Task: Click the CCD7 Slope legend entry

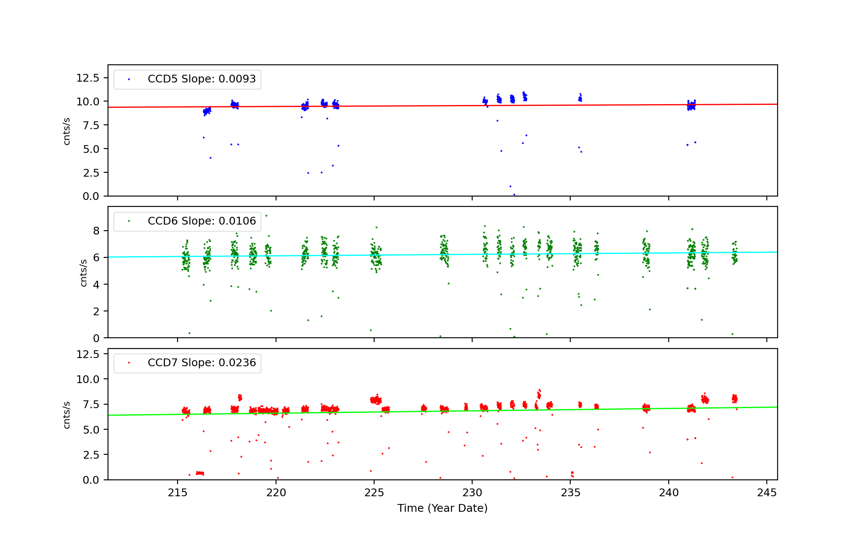Action: tap(201, 363)
